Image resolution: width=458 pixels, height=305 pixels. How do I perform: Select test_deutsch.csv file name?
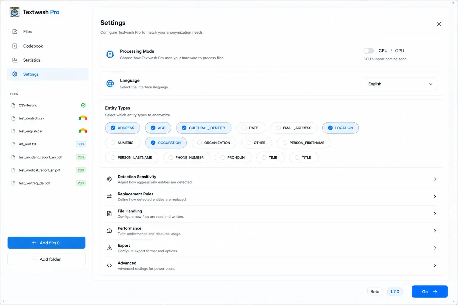tap(31, 118)
